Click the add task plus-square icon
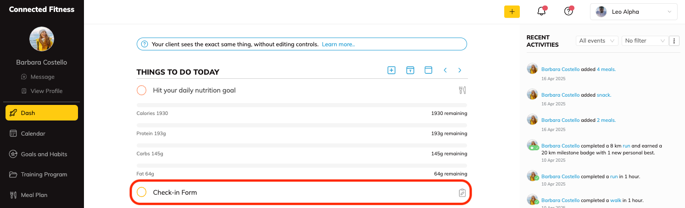Viewport: 685px width, 208px height. pyautogui.click(x=391, y=70)
